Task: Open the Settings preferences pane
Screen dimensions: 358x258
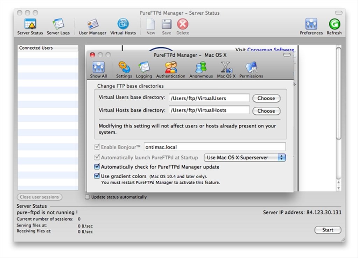Action: pyautogui.click(x=124, y=70)
